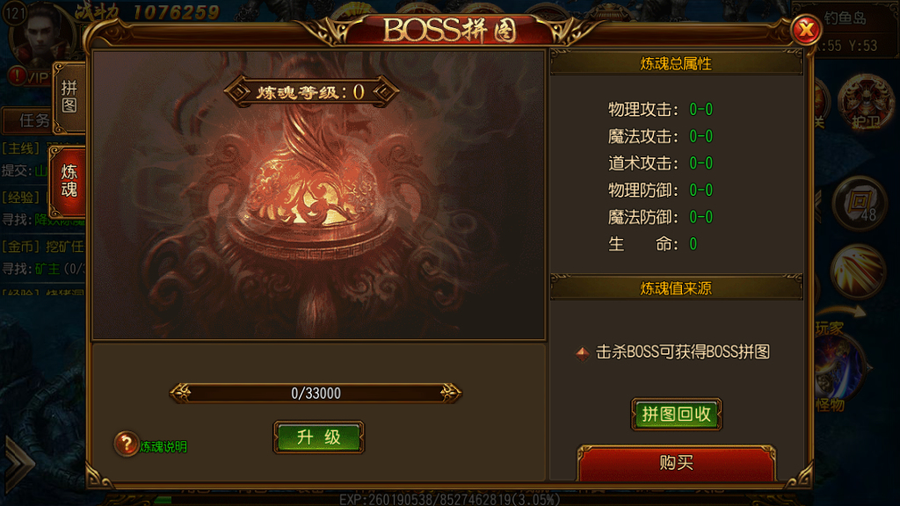Click the green 升级 button
Image resolution: width=900 pixels, height=506 pixels.
(x=318, y=437)
